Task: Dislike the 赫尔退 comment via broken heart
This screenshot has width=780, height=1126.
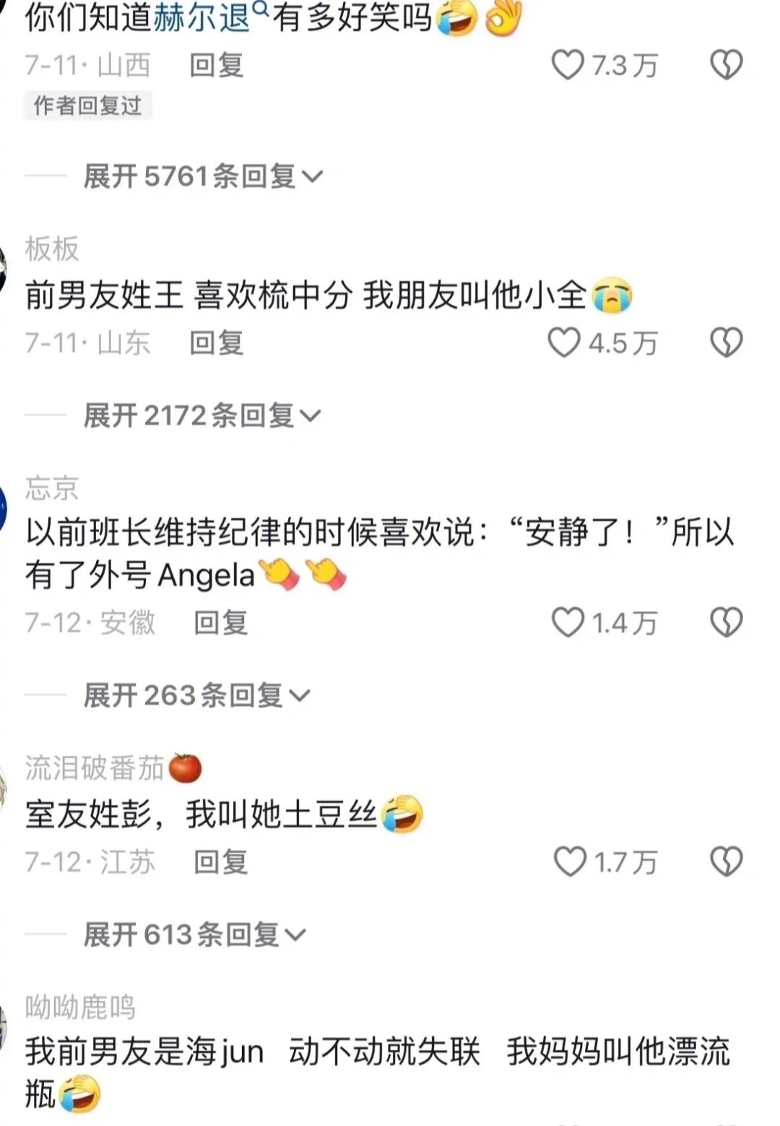Action: pyautogui.click(x=727, y=65)
